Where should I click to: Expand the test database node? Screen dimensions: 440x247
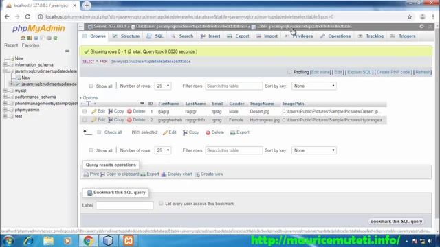[x=5, y=116]
